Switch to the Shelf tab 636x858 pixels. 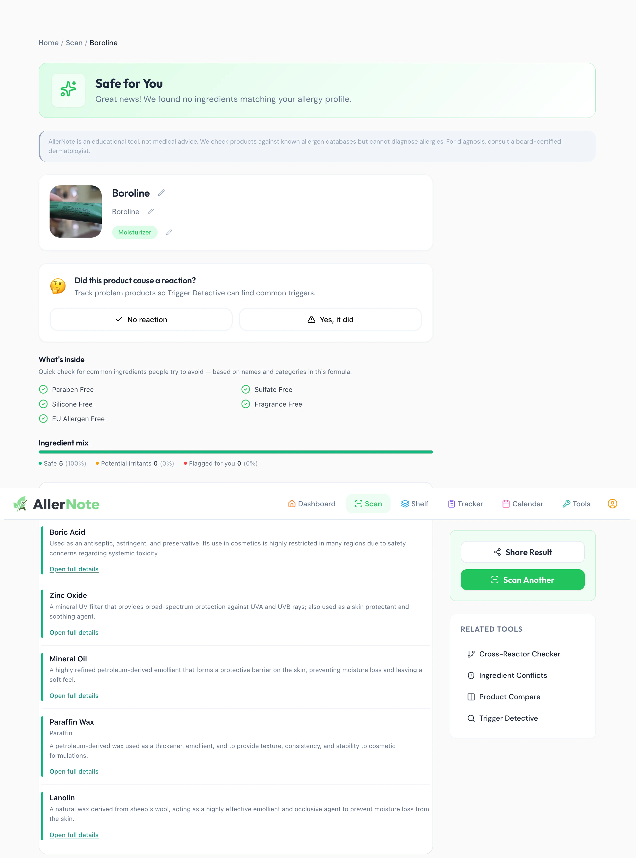(x=415, y=504)
